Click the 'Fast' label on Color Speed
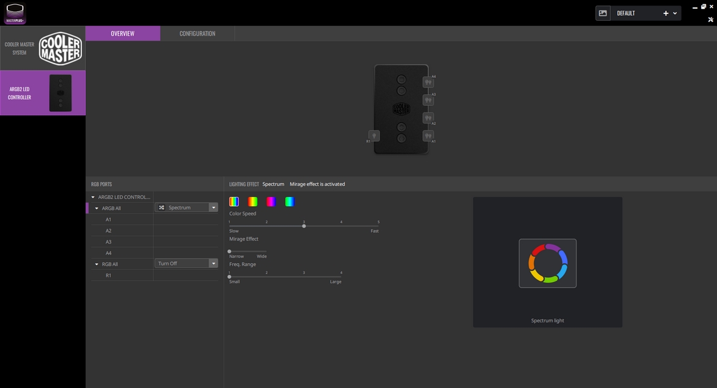Image resolution: width=717 pixels, height=388 pixels. pyautogui.click(x=374, y=231)
